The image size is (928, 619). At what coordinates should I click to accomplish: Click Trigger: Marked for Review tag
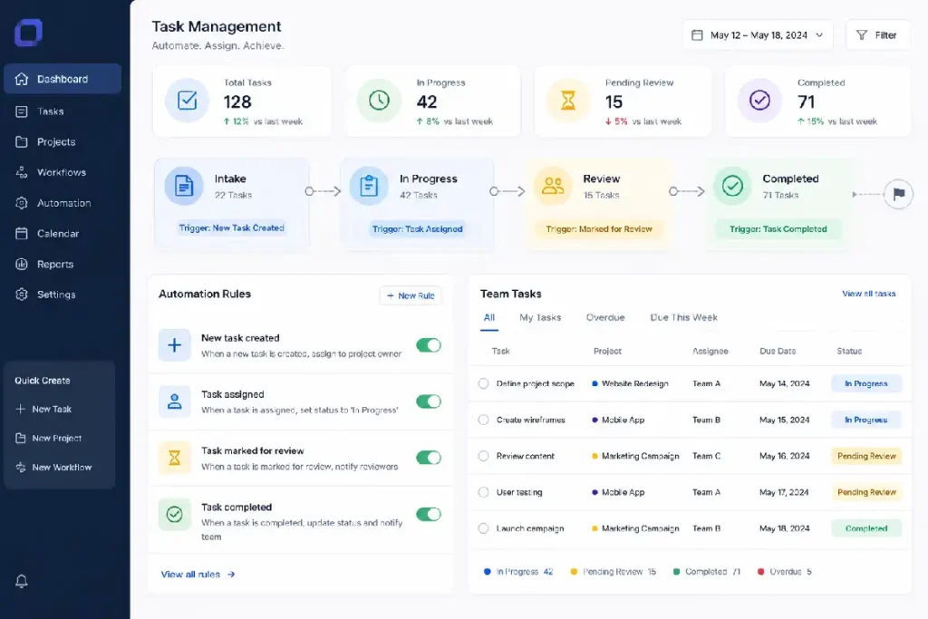[x=599, y=229]
